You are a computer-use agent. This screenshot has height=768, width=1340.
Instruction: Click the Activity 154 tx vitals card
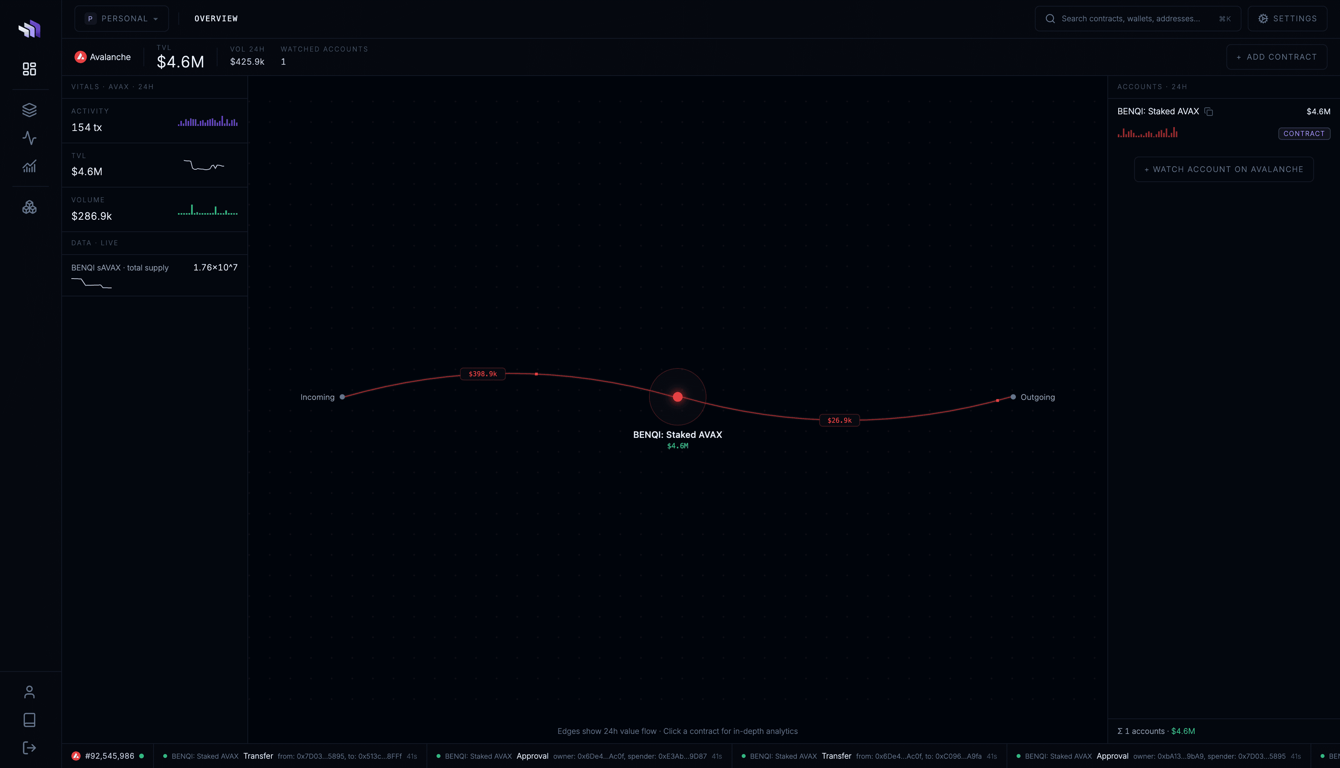pyautogui.click(x=155, y=121)
